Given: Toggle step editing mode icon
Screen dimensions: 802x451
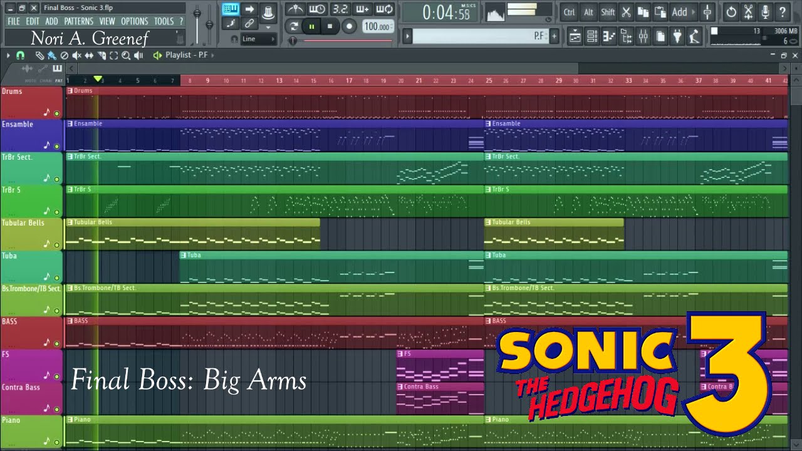Looking at the screenshot, I should 231,24.
